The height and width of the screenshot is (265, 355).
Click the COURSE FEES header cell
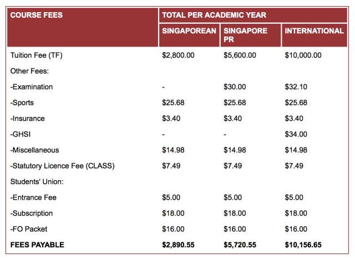[x=37, y=15]
